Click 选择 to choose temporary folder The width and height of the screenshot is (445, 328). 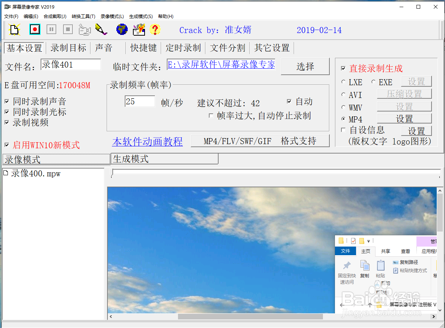point(305,66)
